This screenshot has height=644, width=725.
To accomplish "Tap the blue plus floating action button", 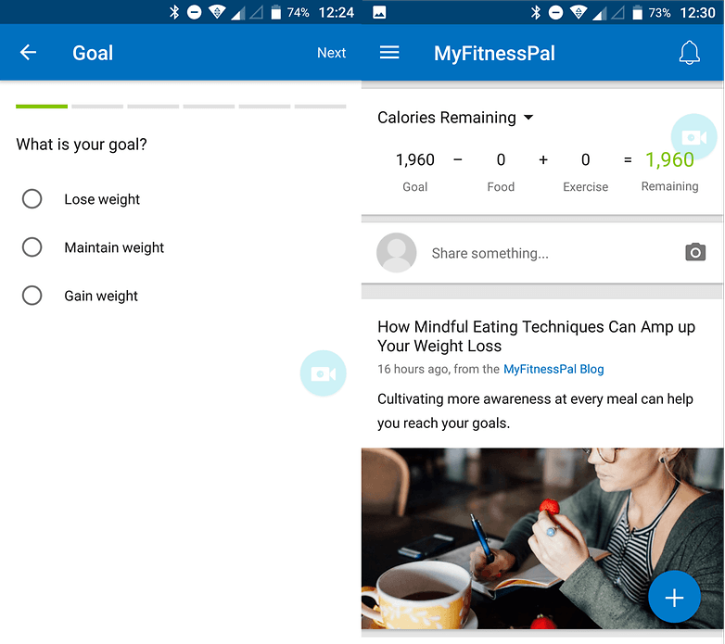I will click(x=674, y=598).
